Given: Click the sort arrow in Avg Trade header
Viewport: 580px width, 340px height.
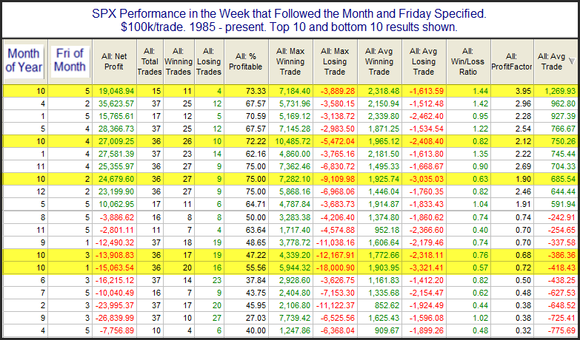Looking at the screenshot, I should pos(573,61).
